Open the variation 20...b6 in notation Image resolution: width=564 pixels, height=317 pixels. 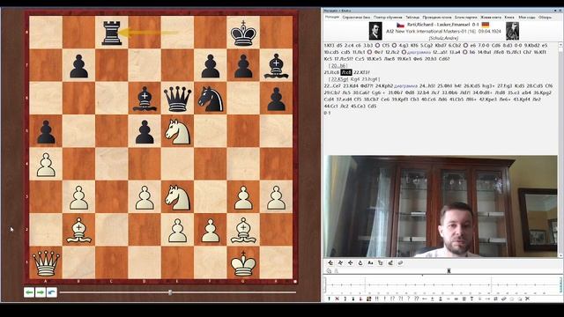(338, 65)
